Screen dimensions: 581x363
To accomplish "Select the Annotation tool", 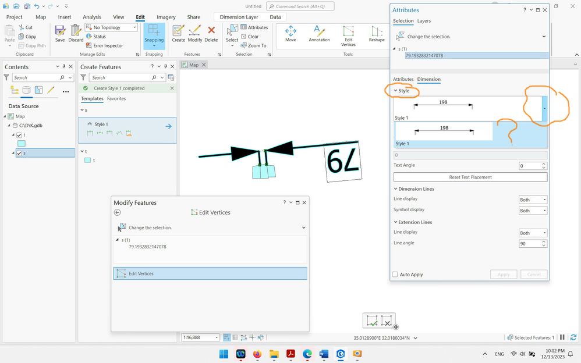I will (319, 33).
